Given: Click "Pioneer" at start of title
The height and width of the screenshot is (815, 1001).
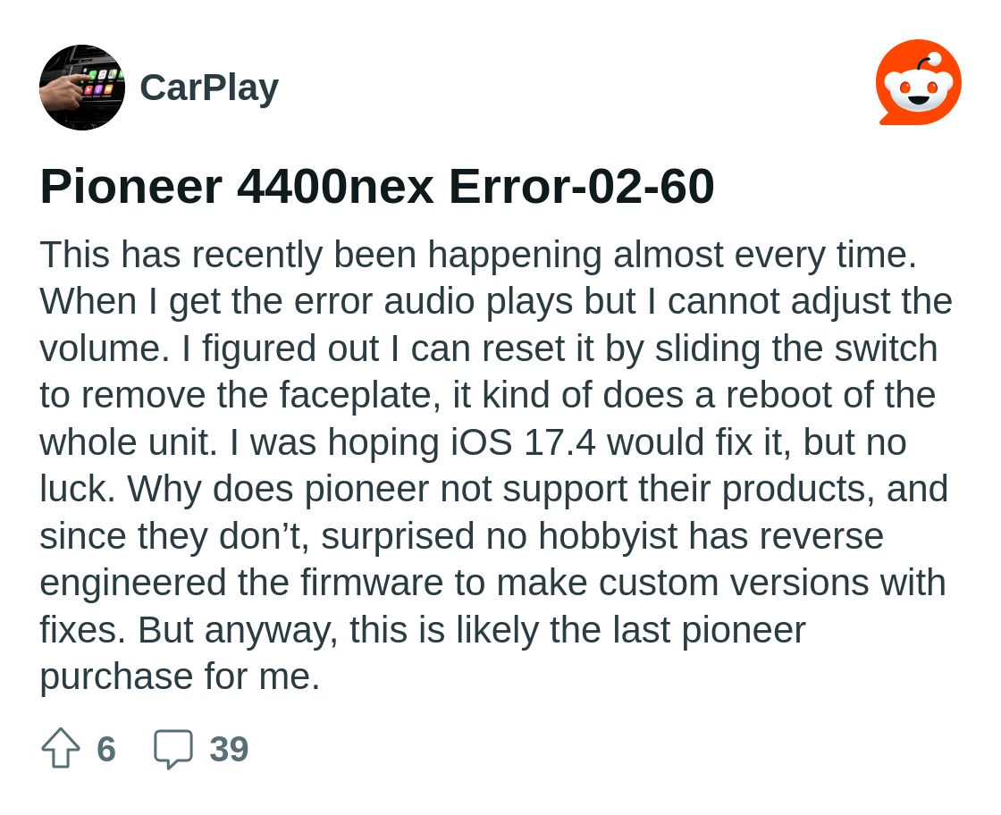Looking at the screenshot, I should (x=130, y=186).
